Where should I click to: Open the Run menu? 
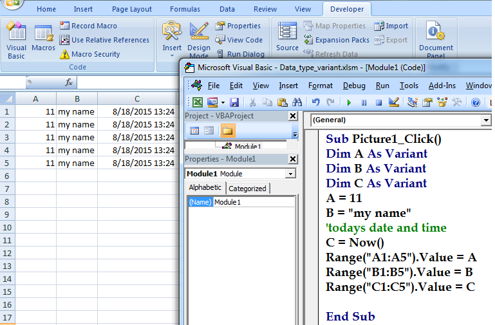coord(382,86)
